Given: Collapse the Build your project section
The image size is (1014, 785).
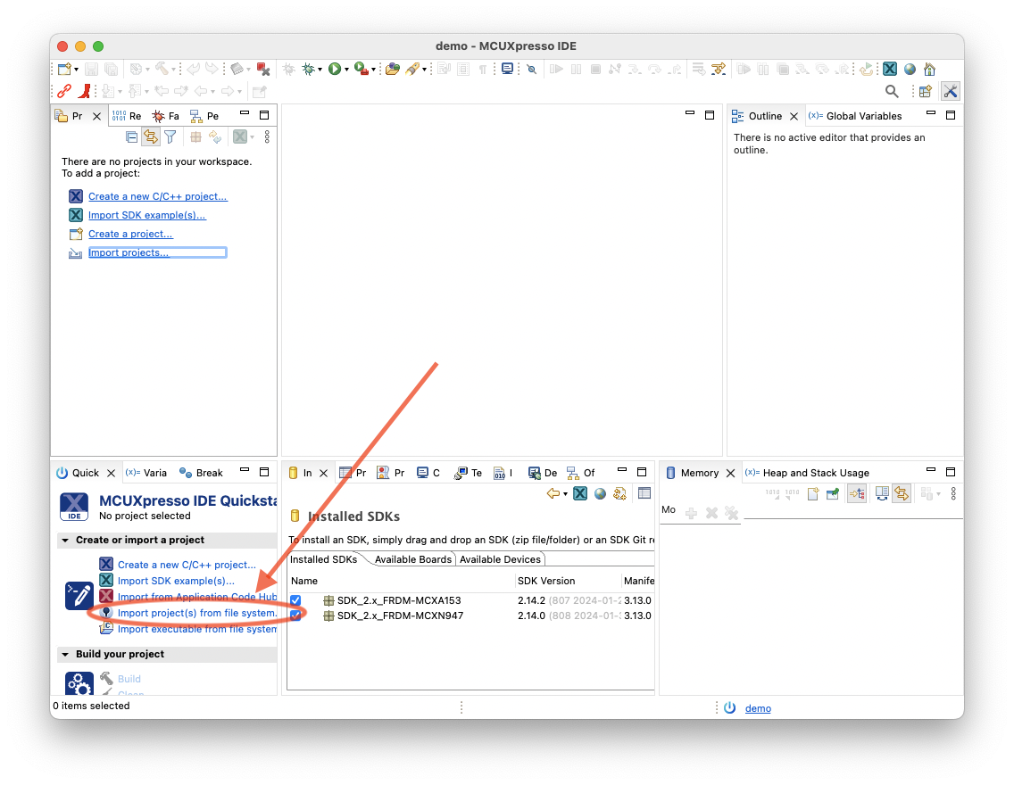Looking at the screenshot, I should coord(65,655).
